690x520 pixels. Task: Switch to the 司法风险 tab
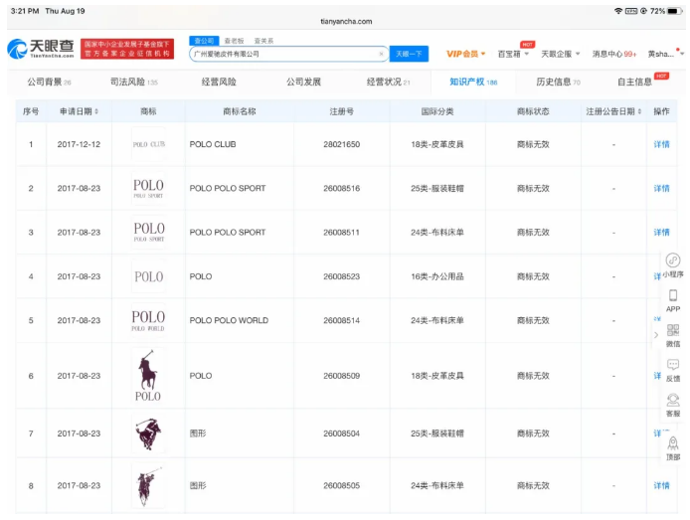pos(133,82)
